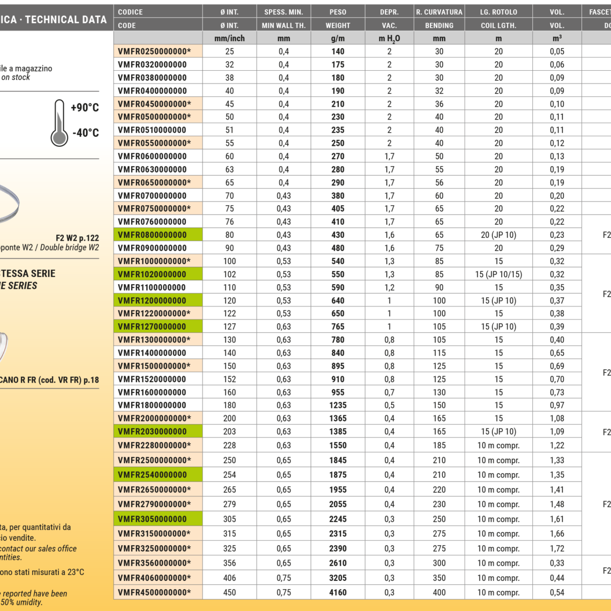Click the LG. ROTOLO / COIL LGTH. header
This screenshot has width=611, height=611.
click(498, 18)
